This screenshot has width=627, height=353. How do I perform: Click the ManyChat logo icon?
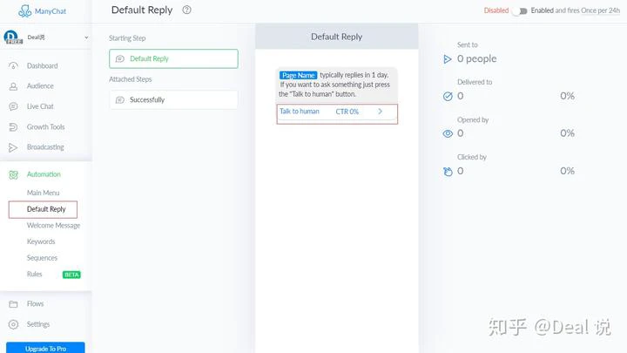[x=24, y=10]
